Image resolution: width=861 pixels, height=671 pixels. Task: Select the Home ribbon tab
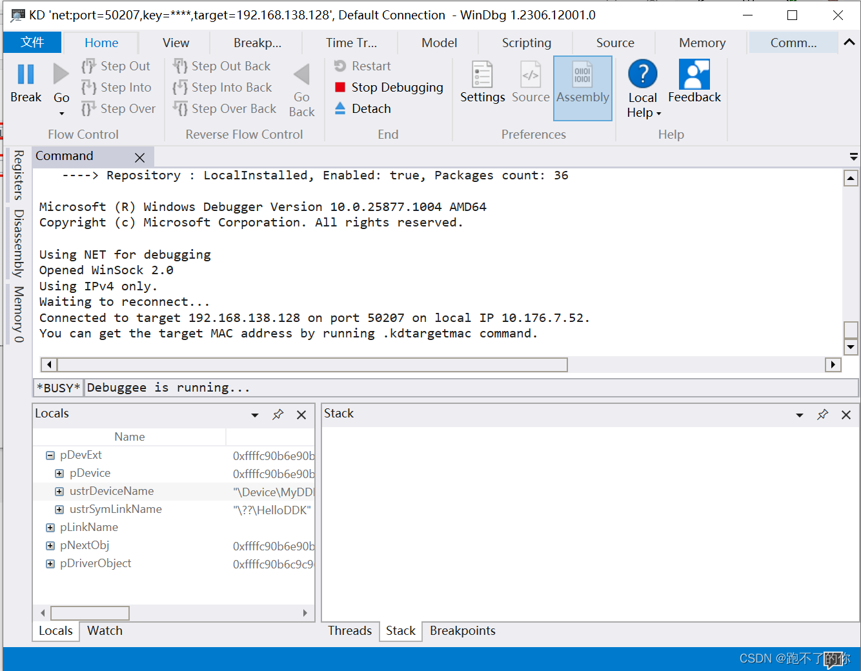[x=101, y=43]
